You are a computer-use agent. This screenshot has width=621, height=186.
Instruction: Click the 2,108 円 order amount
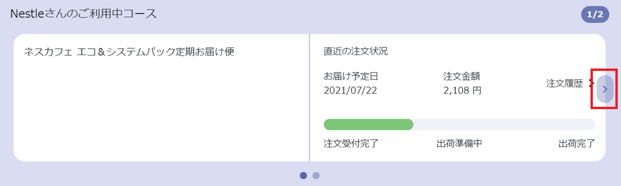pos(462,90)
